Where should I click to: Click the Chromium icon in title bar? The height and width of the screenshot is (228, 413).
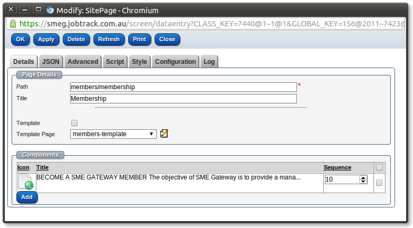pyautogui.click(x=50, y=10)
